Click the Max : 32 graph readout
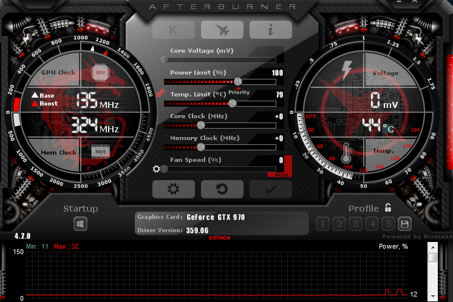 66,246
